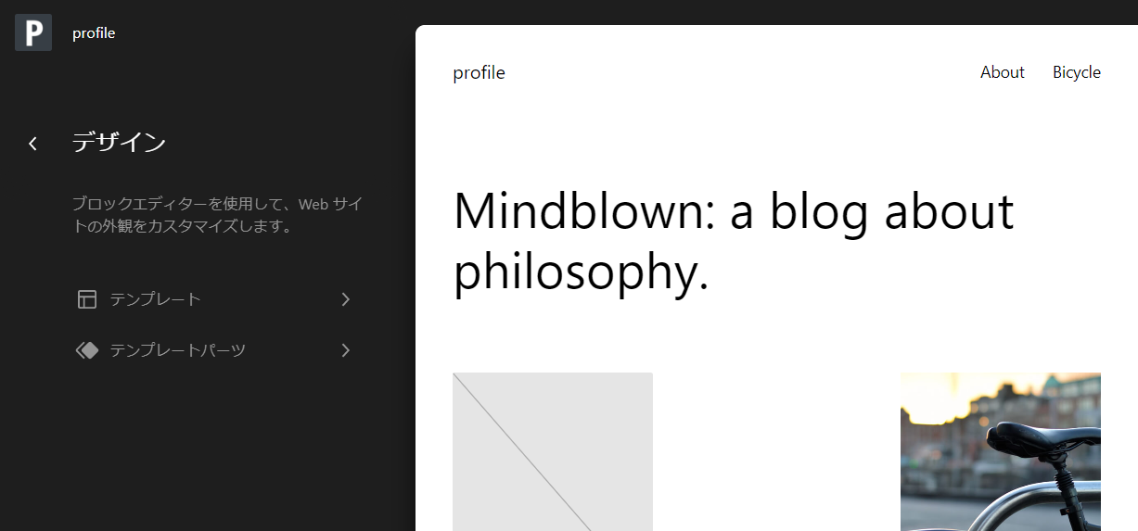1138x531 pixels.
Task: Click the テンプレートパーツ diamond icon
Action: [x=87, y=350]
